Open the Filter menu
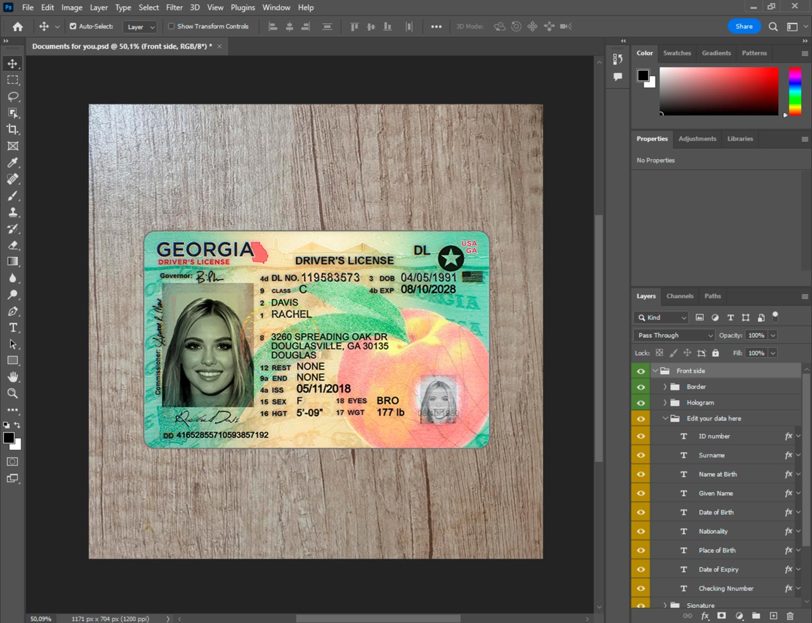The width and height of the screenshot is (812, 623). click(174, 8)
